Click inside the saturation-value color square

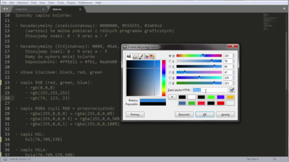[x=144, y=78]
